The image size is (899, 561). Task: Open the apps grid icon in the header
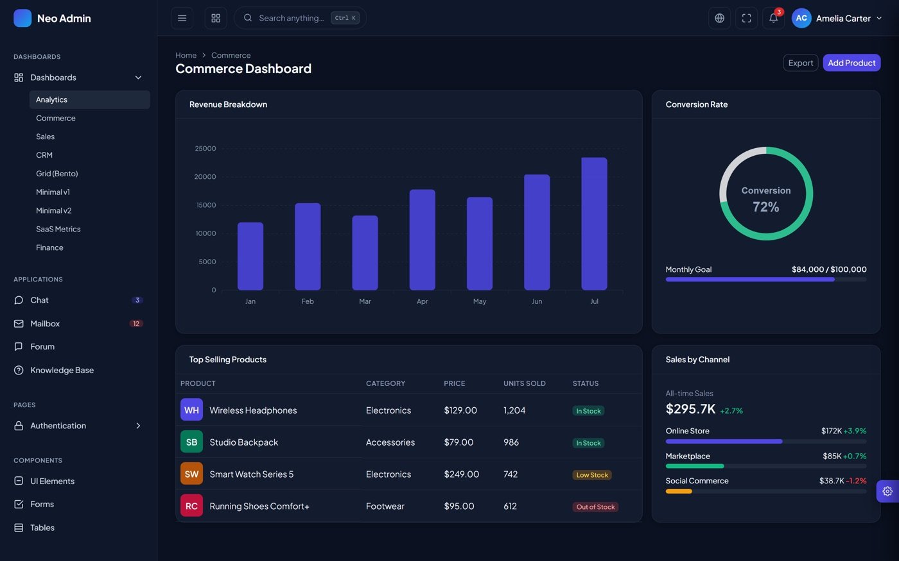tap(216, 18)
